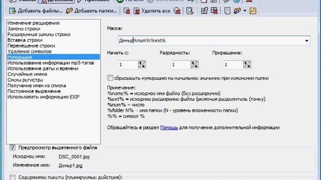Click the original name DSC_0001.jpg

tap(74, 156)
